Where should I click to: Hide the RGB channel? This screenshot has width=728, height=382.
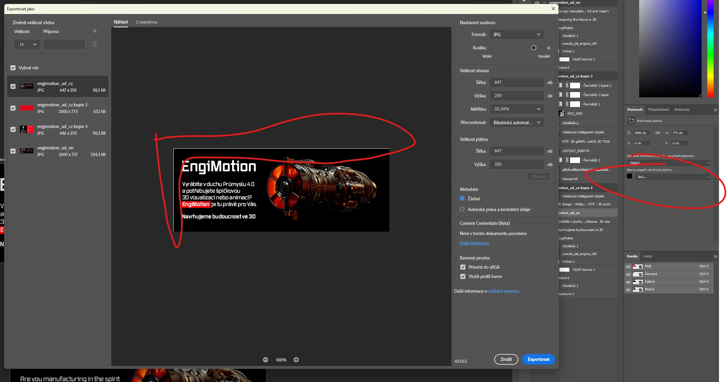click(x=628, y=267)
